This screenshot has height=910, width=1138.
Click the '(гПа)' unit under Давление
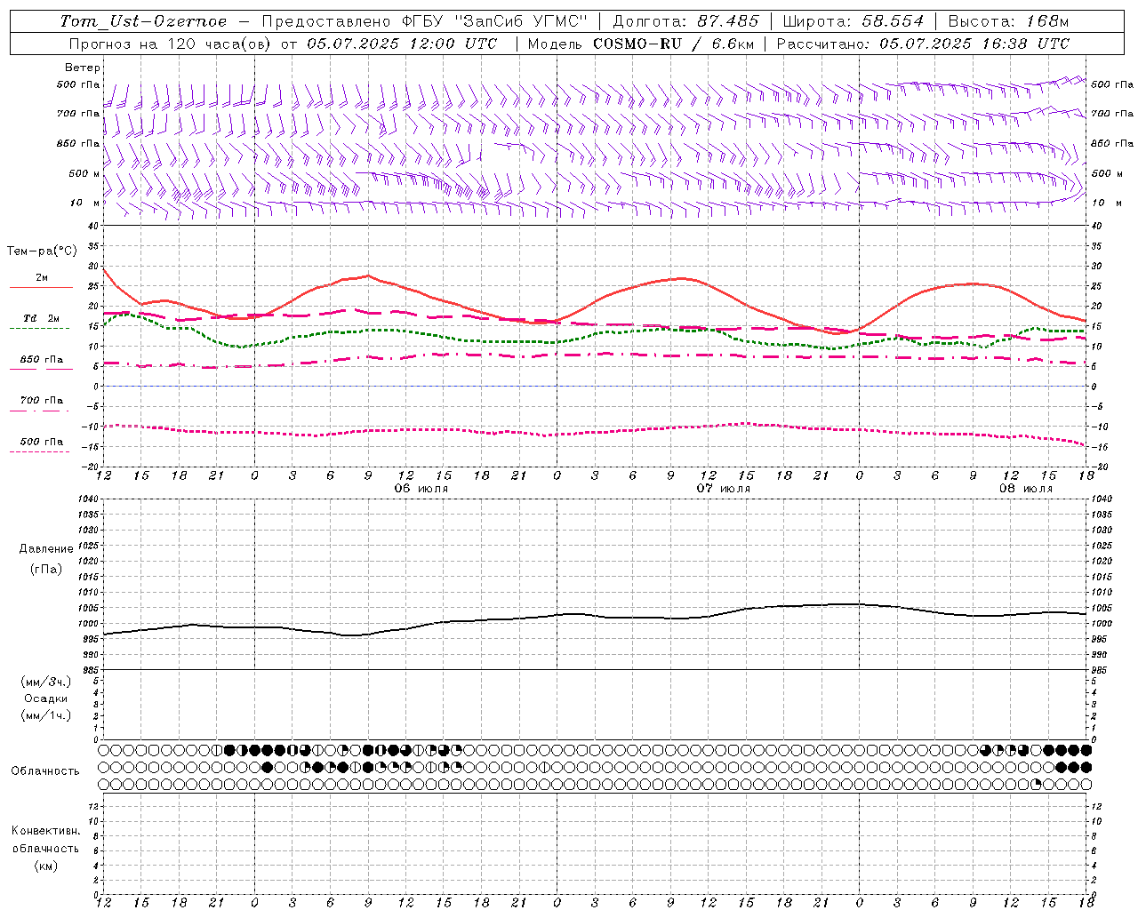46,569
